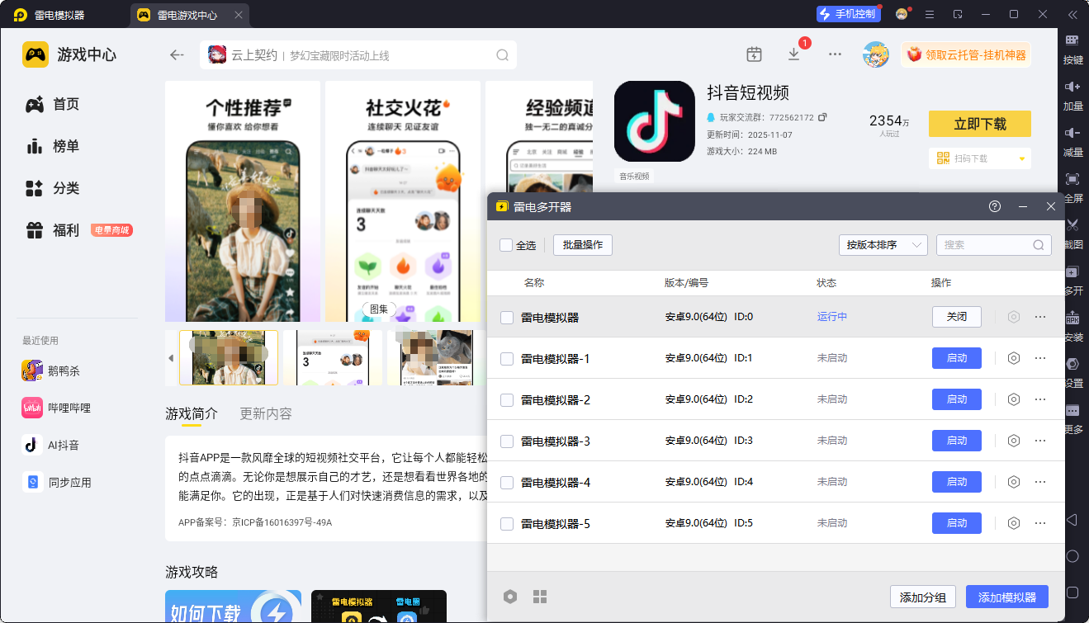The image size is (1089, 623).
Task: Switch to grid view icon in multi-opener
Action: (x=540, y=597)
